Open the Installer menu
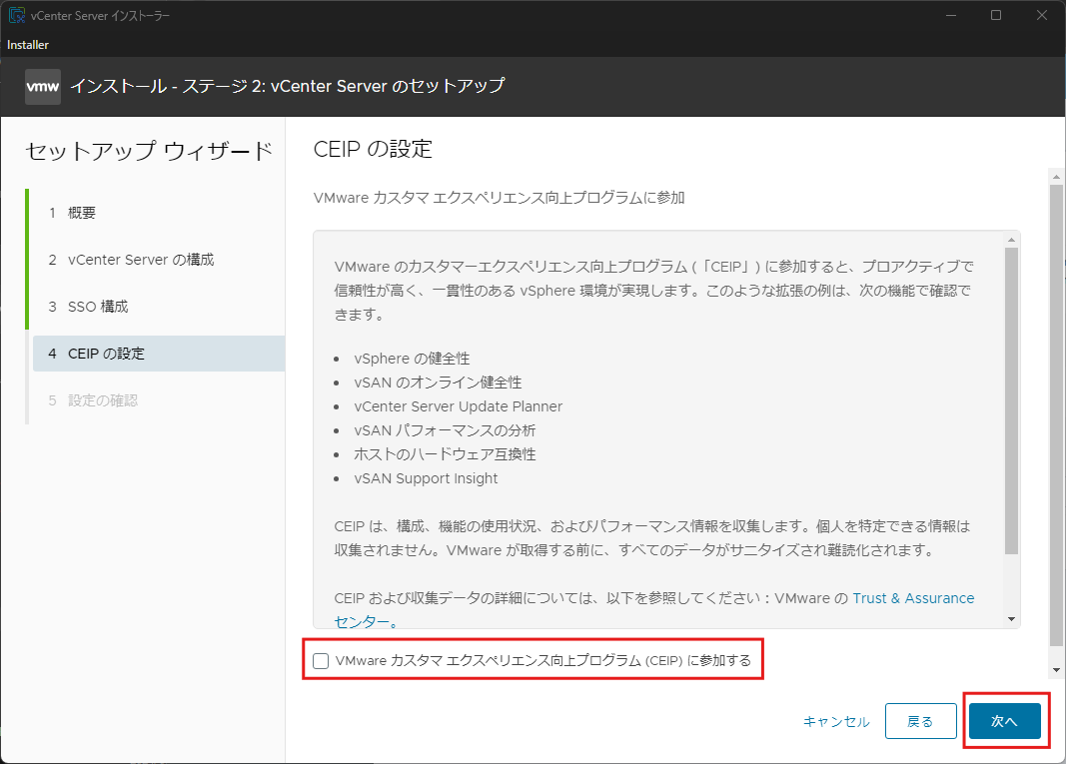 coord(28,45)
